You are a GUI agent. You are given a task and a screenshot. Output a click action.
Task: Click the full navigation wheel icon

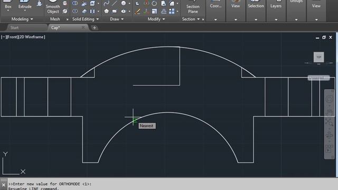tap(329, 99)
